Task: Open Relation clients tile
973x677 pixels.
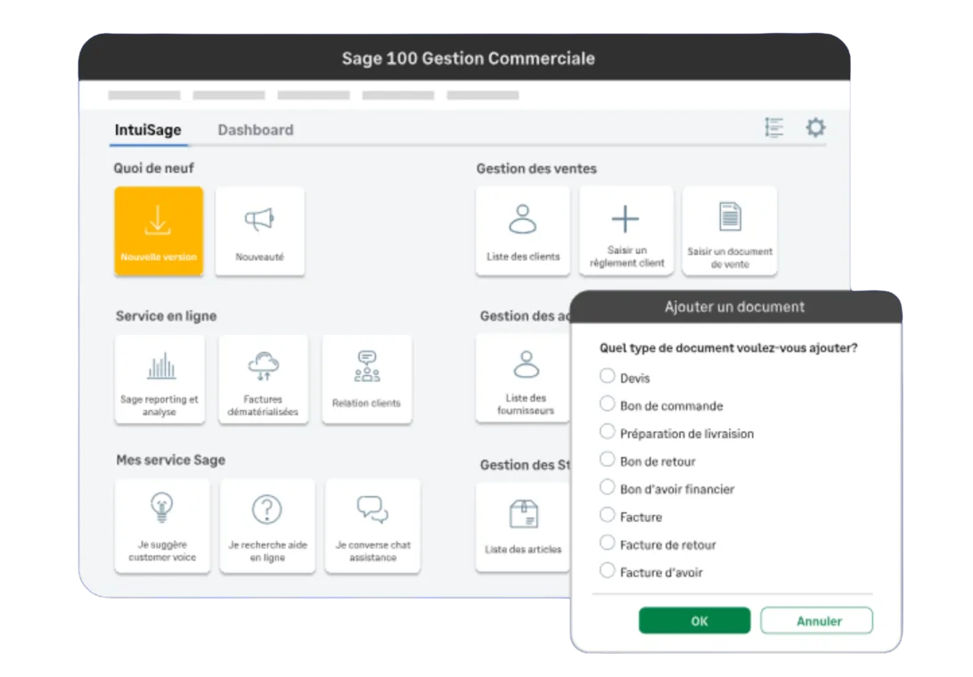Action: click(x=367, y=379)
